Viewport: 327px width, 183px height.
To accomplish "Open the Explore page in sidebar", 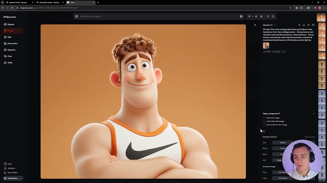I will (x=9, y=24).
